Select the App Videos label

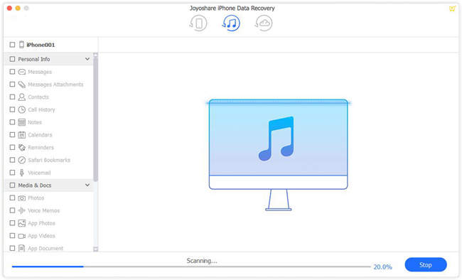pos(41,236)
